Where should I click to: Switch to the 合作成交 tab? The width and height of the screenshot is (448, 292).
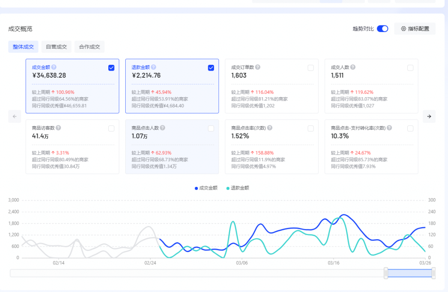90,47
